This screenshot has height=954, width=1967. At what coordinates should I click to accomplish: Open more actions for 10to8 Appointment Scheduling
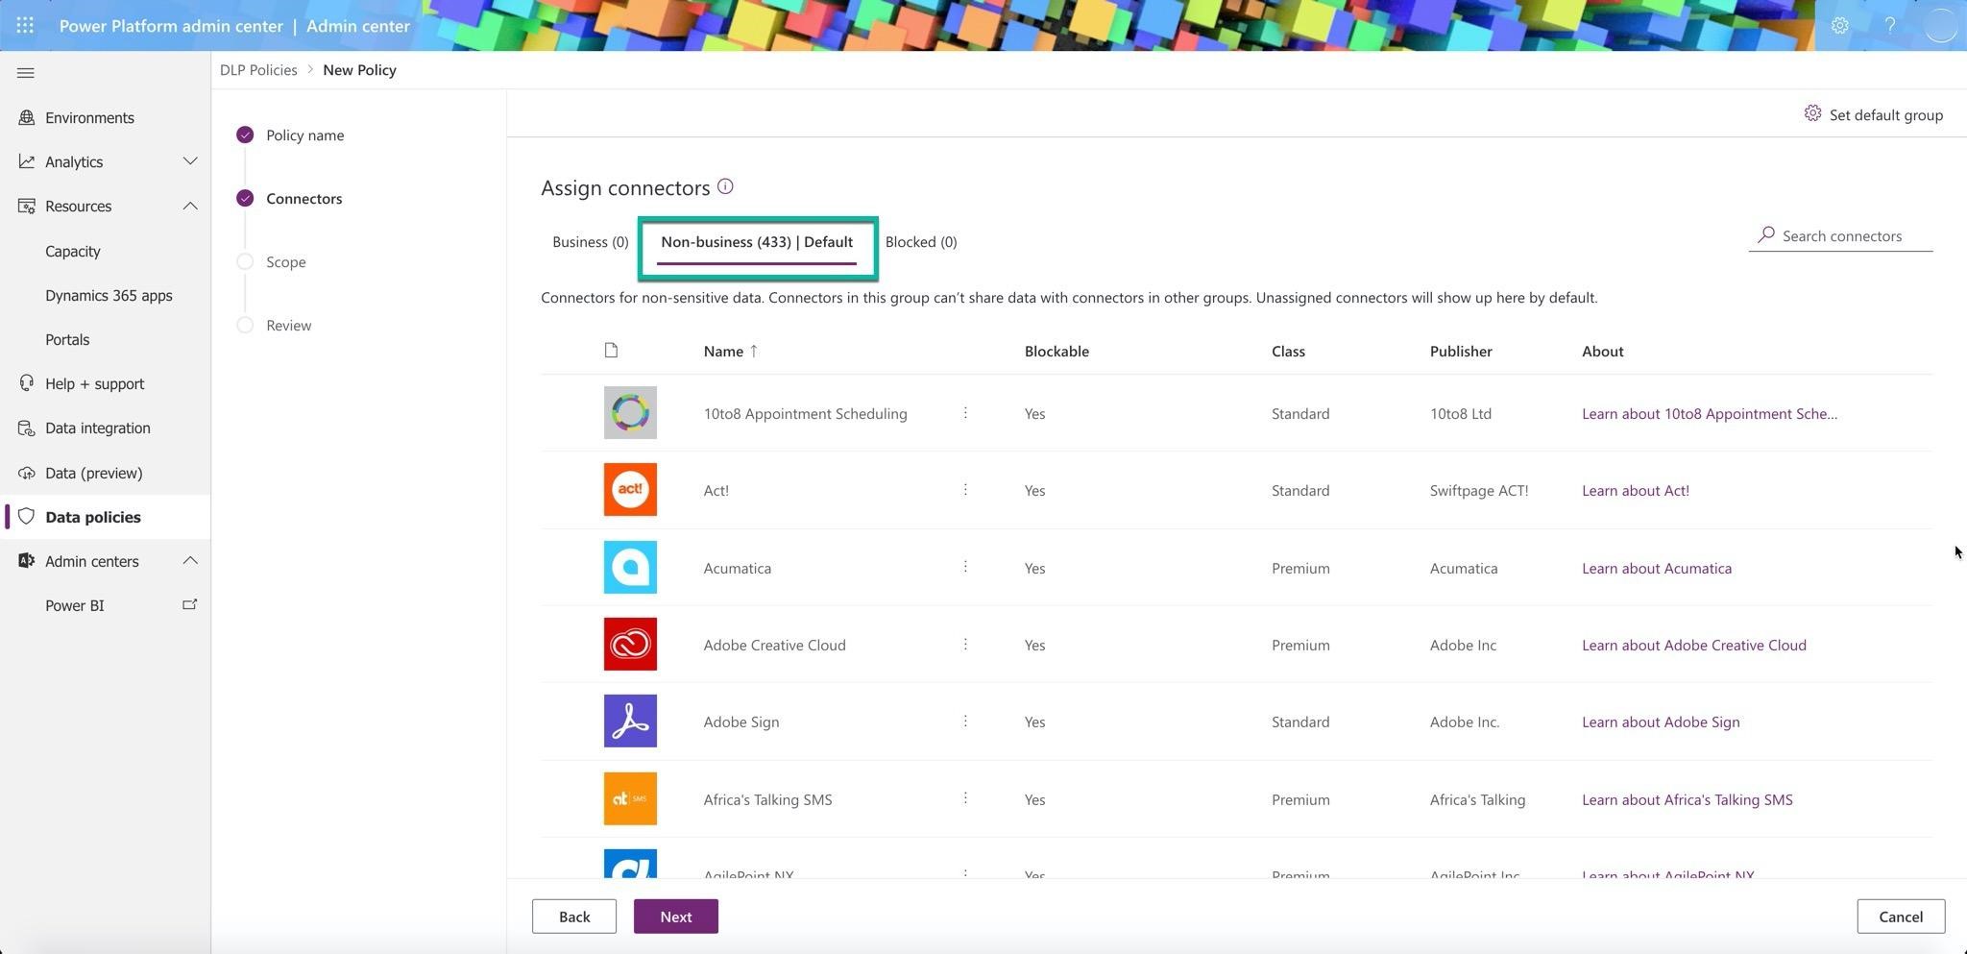click(965, 413)
